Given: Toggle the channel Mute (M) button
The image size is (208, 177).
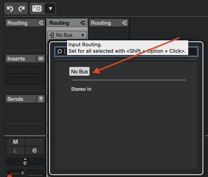Looking at the screenshot, I should [16, 142].
